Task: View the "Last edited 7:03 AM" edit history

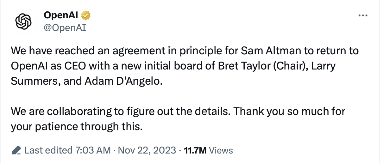Action: point(67,150)
